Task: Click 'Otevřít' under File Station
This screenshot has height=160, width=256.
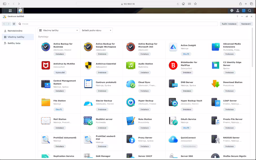Action: [x=59, y=110]
